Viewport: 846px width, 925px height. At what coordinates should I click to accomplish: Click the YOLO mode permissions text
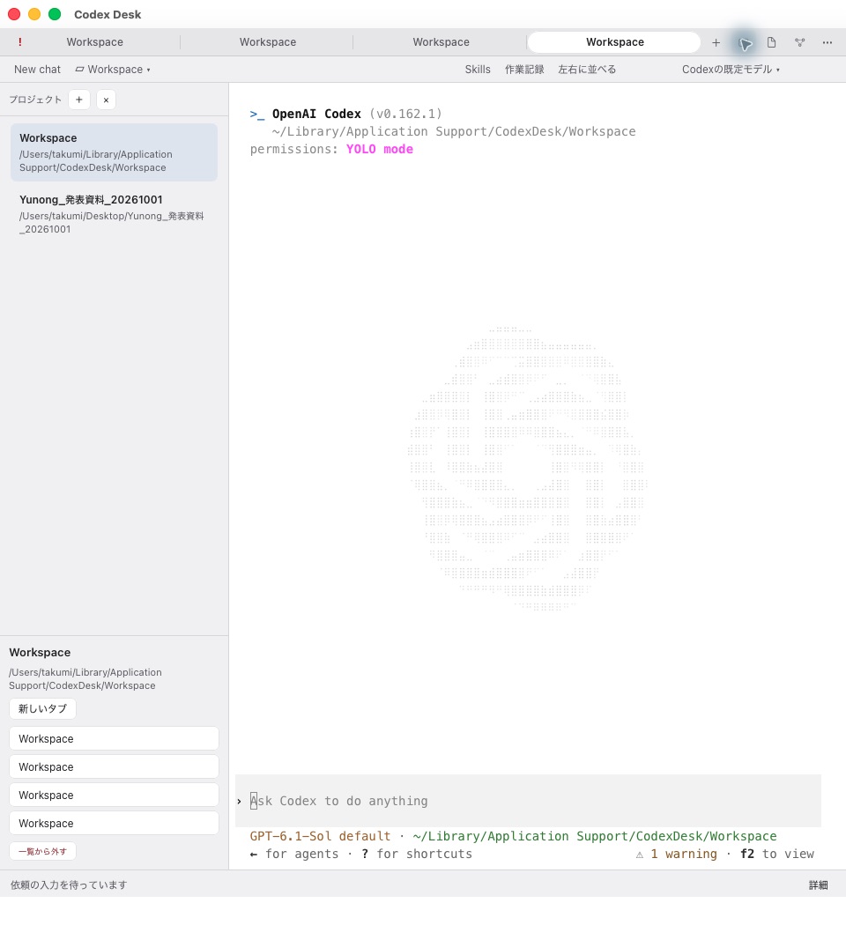(x=379, y=149)
